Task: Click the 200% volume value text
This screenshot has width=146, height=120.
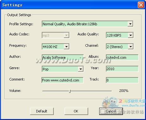Action: click(x=124, y=91)
